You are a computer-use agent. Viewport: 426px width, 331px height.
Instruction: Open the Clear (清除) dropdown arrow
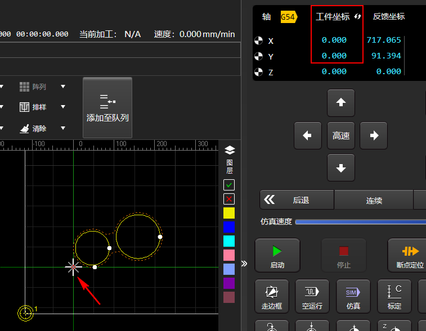[x=63, y=128]
